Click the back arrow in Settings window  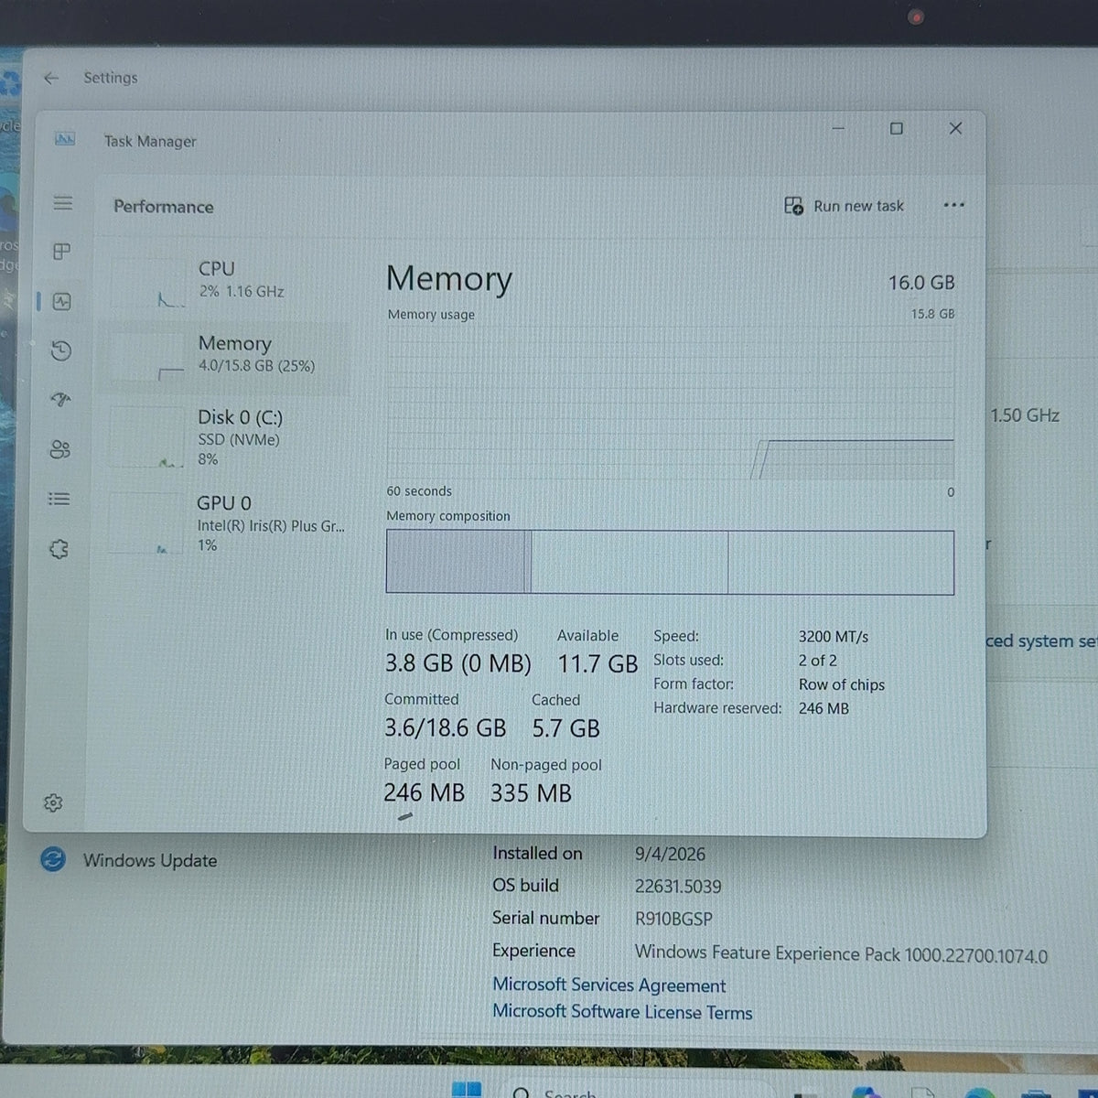(x=51, y=78)
